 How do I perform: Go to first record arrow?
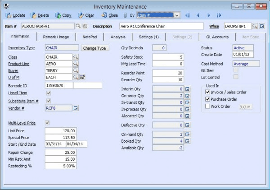(187, 15)
